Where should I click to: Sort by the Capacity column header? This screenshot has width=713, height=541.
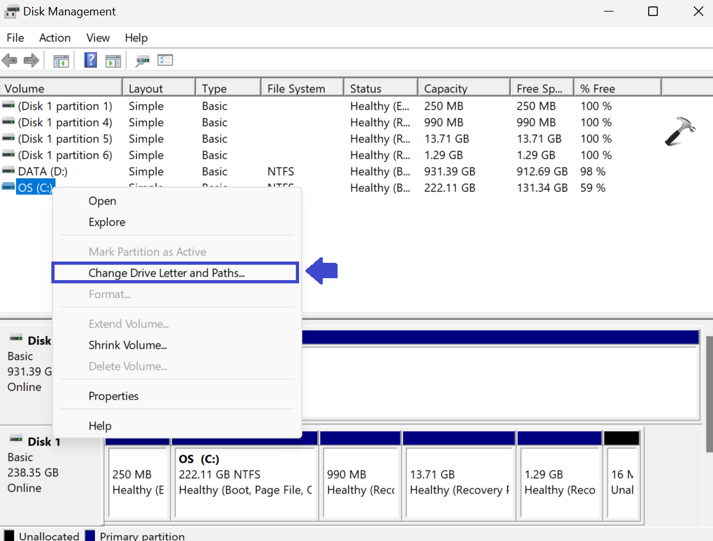(445, 88)
